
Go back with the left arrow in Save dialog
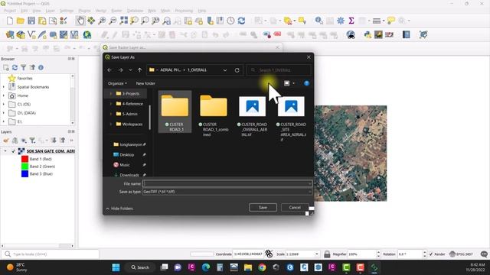click(x=109, y=70)
